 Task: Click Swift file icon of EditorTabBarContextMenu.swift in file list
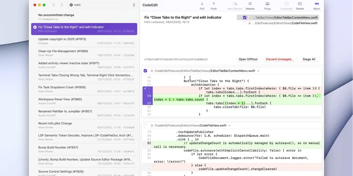click(249, 18)
